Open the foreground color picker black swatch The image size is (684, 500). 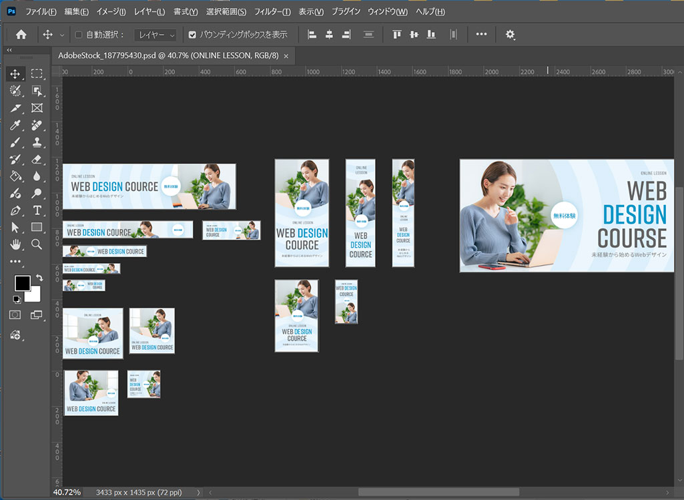22,283
